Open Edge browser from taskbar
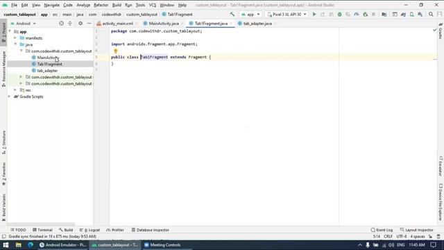Image resolution: width=444 pixels, height=250 pixels. click(x=31, y=245)
